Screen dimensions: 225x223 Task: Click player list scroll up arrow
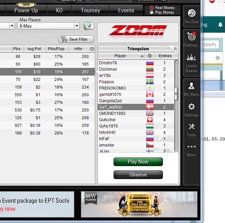click(176, 62)
